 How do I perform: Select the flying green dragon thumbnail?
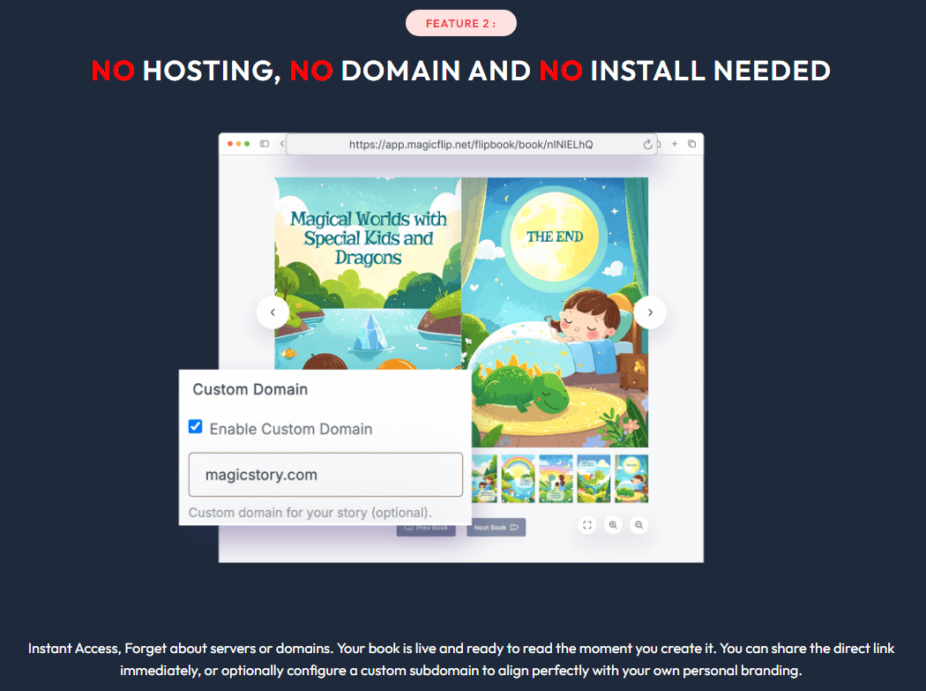click(x=594, y=478)
